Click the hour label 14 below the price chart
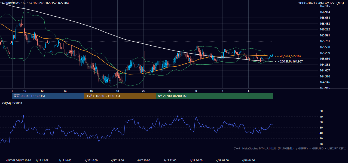Viewport: 348px width, 163px height. tap(65, 91)
